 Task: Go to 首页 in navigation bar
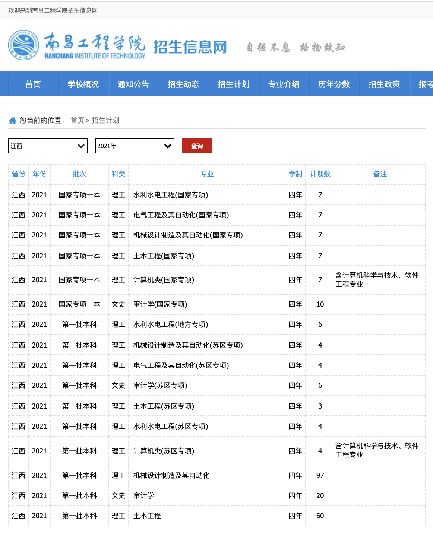click(x=33, y=84)
